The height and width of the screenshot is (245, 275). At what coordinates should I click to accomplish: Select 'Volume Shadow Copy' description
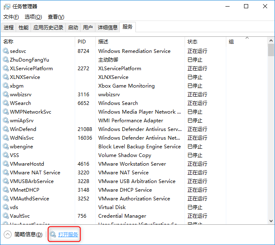[x=125, y=155]
